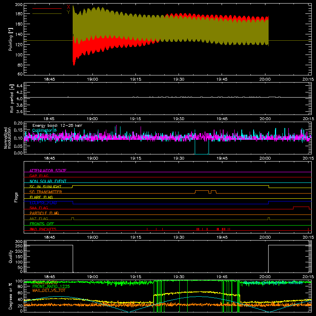Viewport: 316px width, 316px height.
Task: Click the red X legend letter
Action: pyautogui.click(x=68, y=7)
